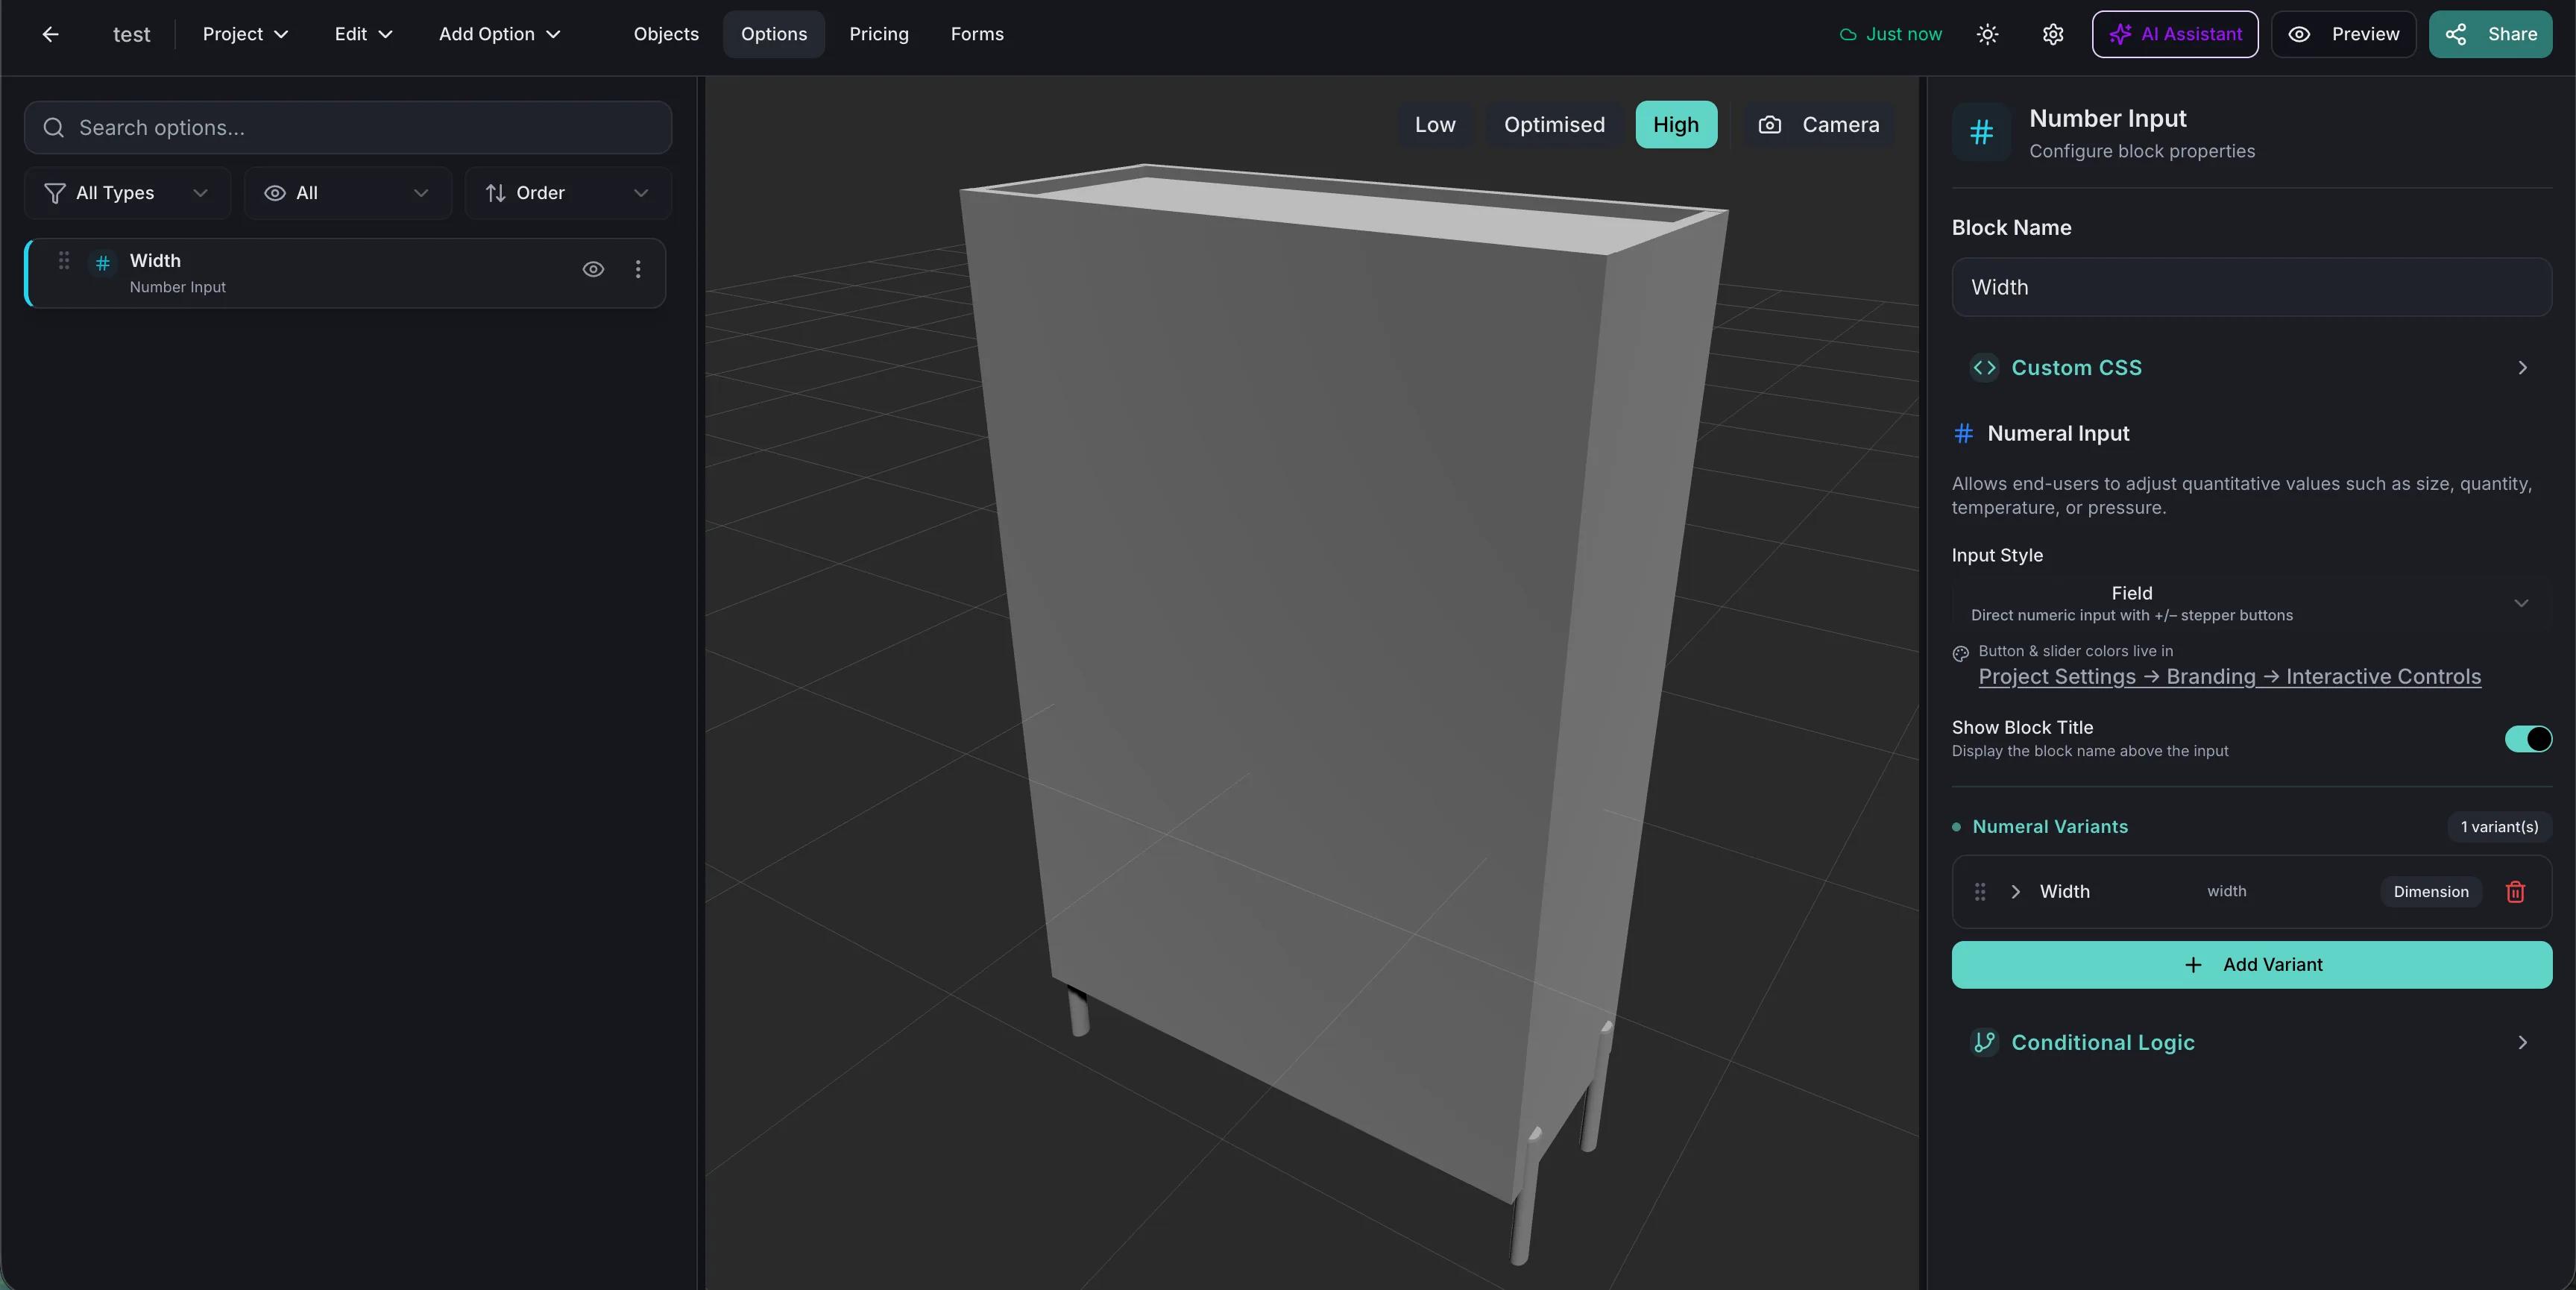
Task: Switch to the Forms tab
Action: click(x=977, y=34)
